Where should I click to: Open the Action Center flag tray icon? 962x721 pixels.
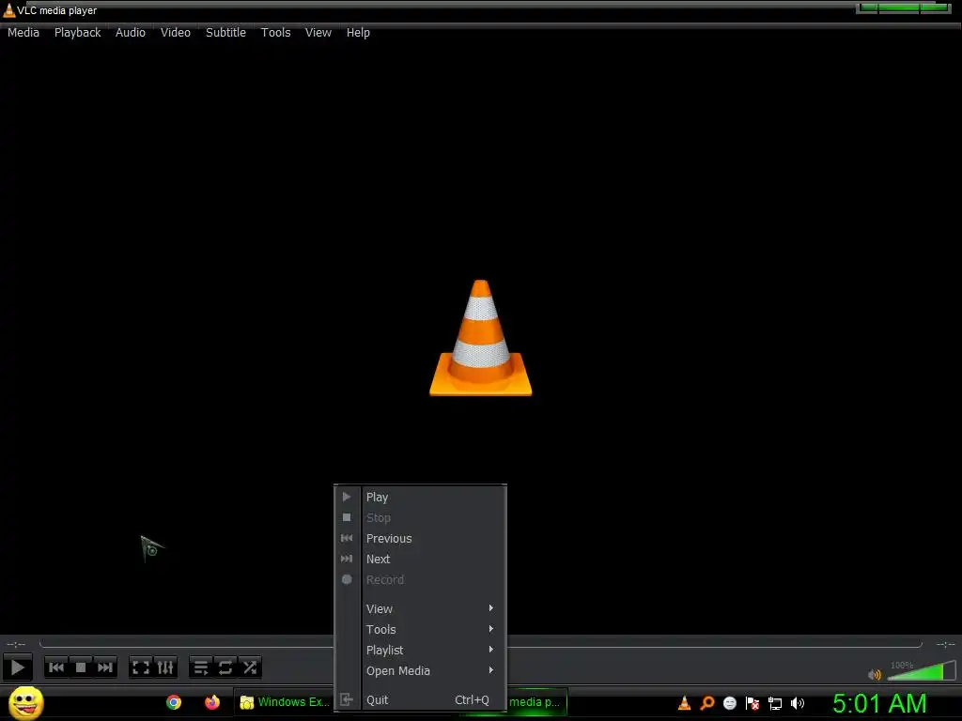click(x=753, y=703)
